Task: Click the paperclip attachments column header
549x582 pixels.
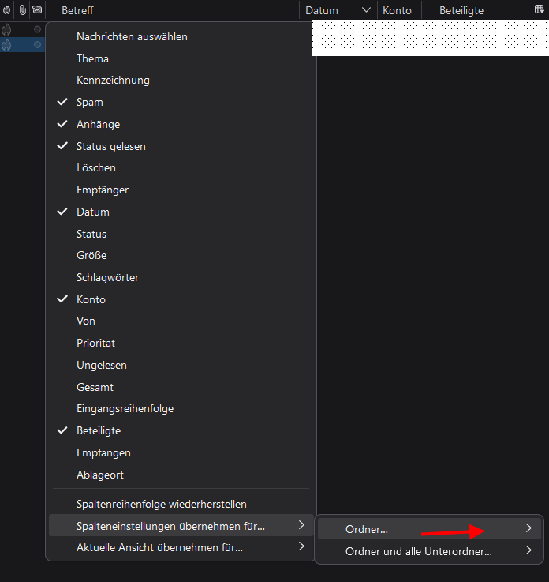Action: click(23, 10)
